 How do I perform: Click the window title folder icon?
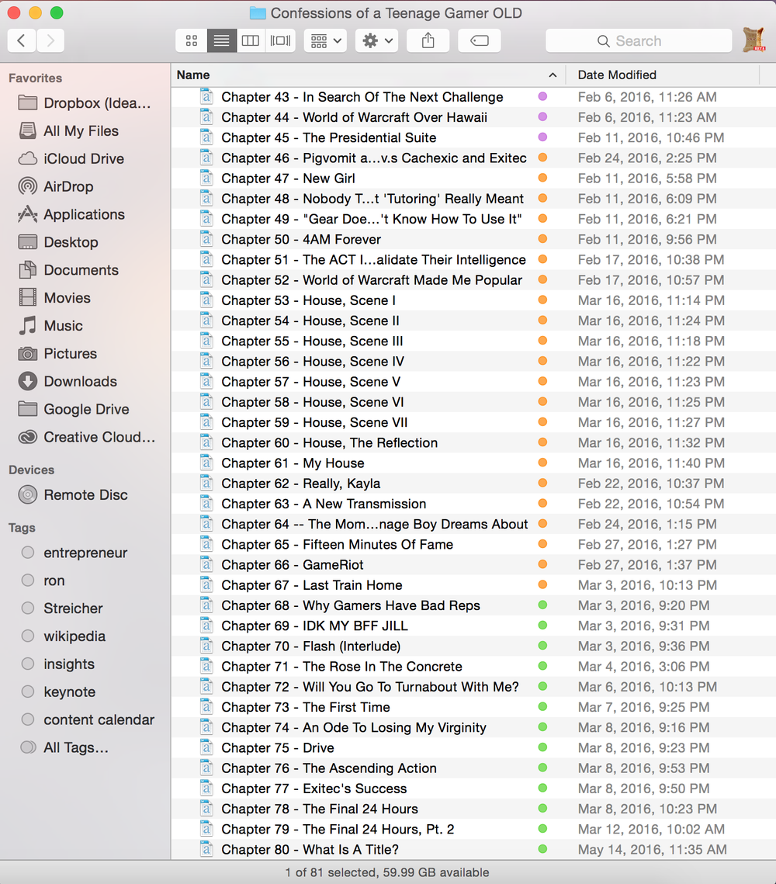click(258, 13)
